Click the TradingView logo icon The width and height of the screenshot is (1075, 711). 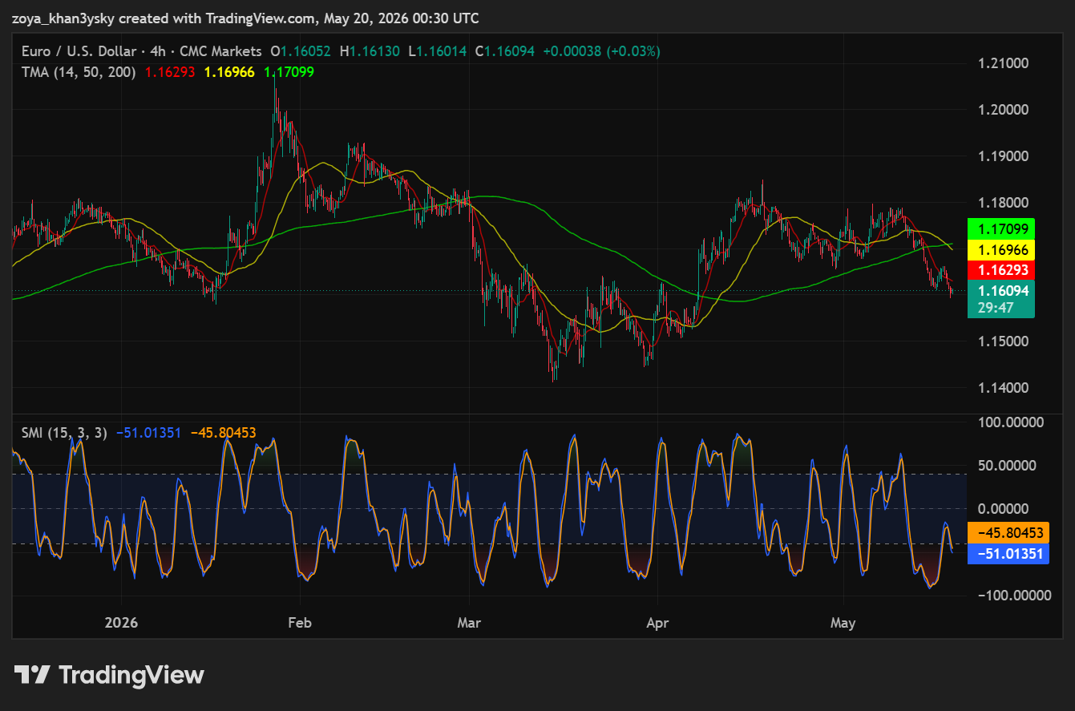pos(33,675)
